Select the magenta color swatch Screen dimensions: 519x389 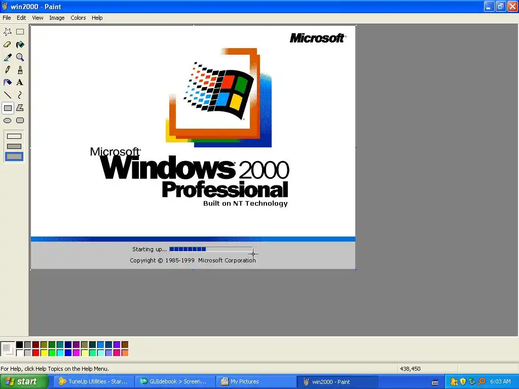pos(76,353)
